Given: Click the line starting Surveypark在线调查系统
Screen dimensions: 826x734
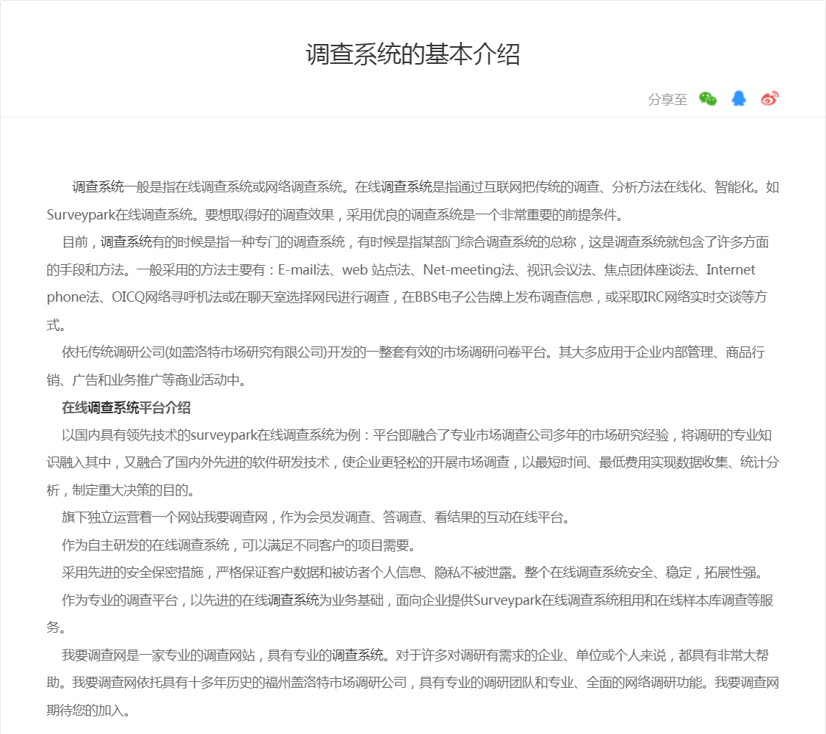Looking at the screenshot, I should [336, 215].
